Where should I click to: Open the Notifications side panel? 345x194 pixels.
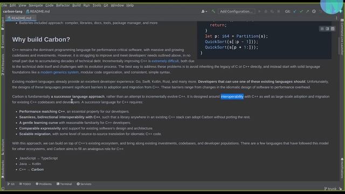tap(342, 168)
